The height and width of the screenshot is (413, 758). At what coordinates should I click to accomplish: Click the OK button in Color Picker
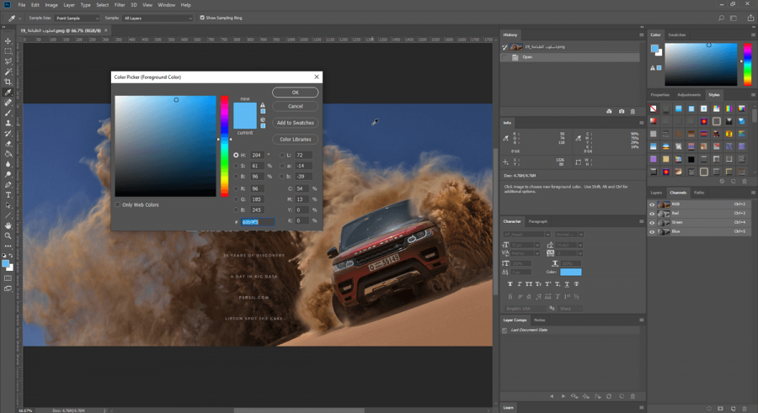296,93
